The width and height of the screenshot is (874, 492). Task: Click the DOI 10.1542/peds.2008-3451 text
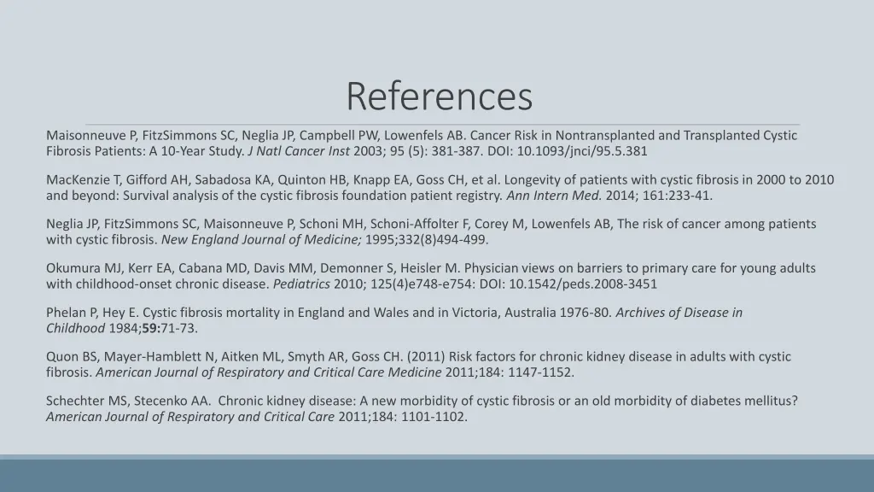pos(568,284)
